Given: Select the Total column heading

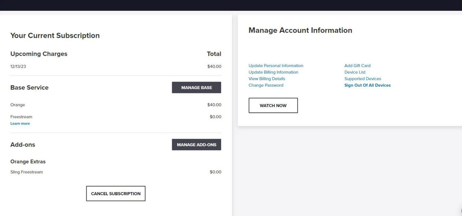Looking at the screenshot, I should [x=214, y=54].
